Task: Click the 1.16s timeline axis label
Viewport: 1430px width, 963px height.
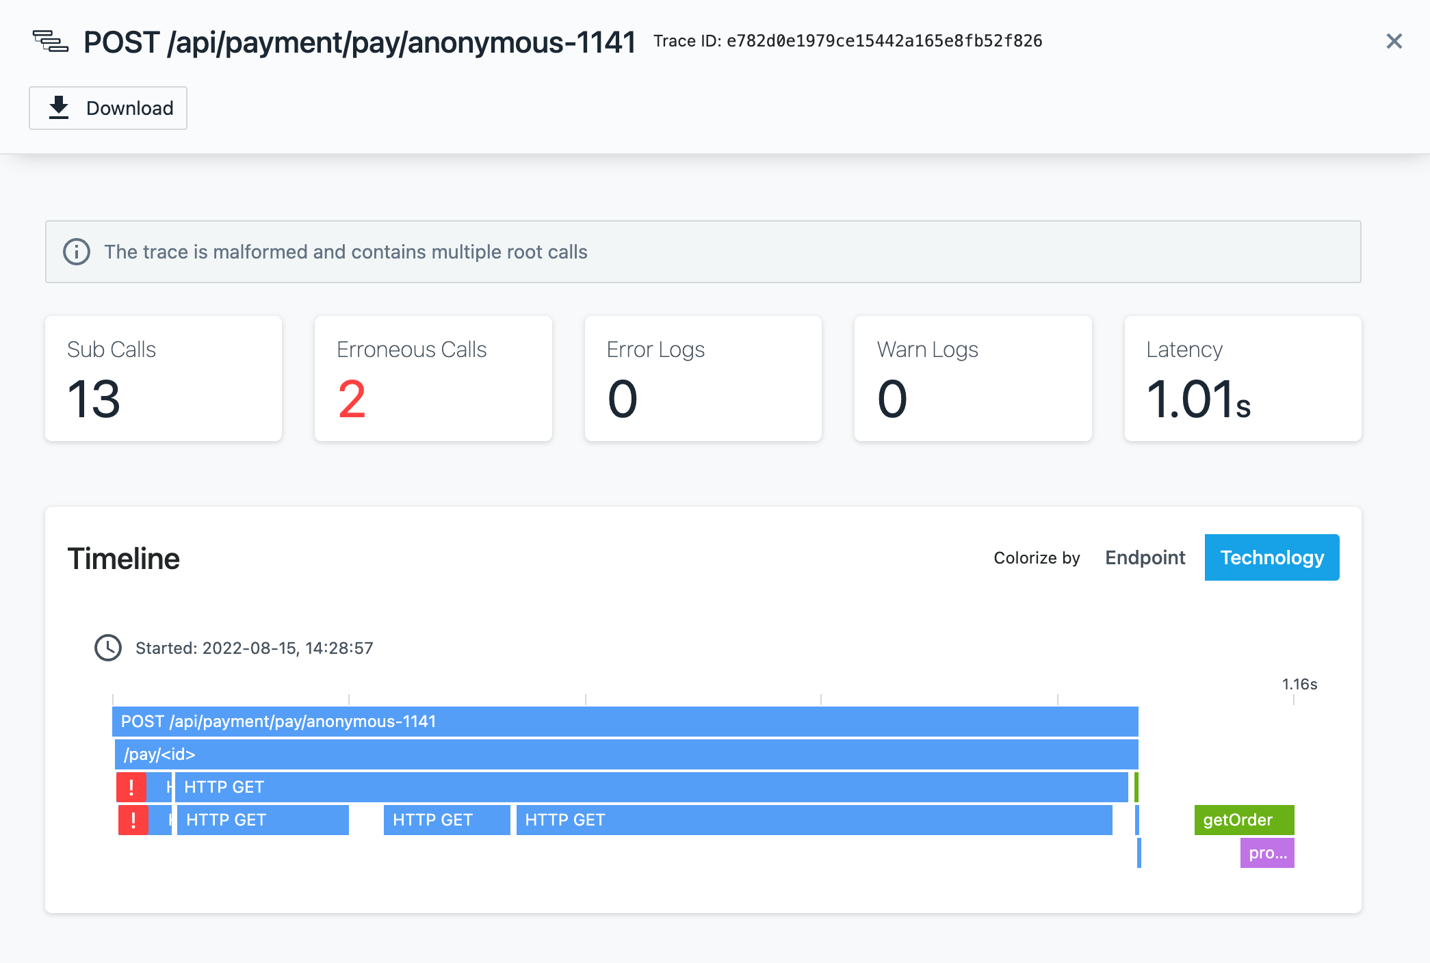Action: coord(1299,684)
